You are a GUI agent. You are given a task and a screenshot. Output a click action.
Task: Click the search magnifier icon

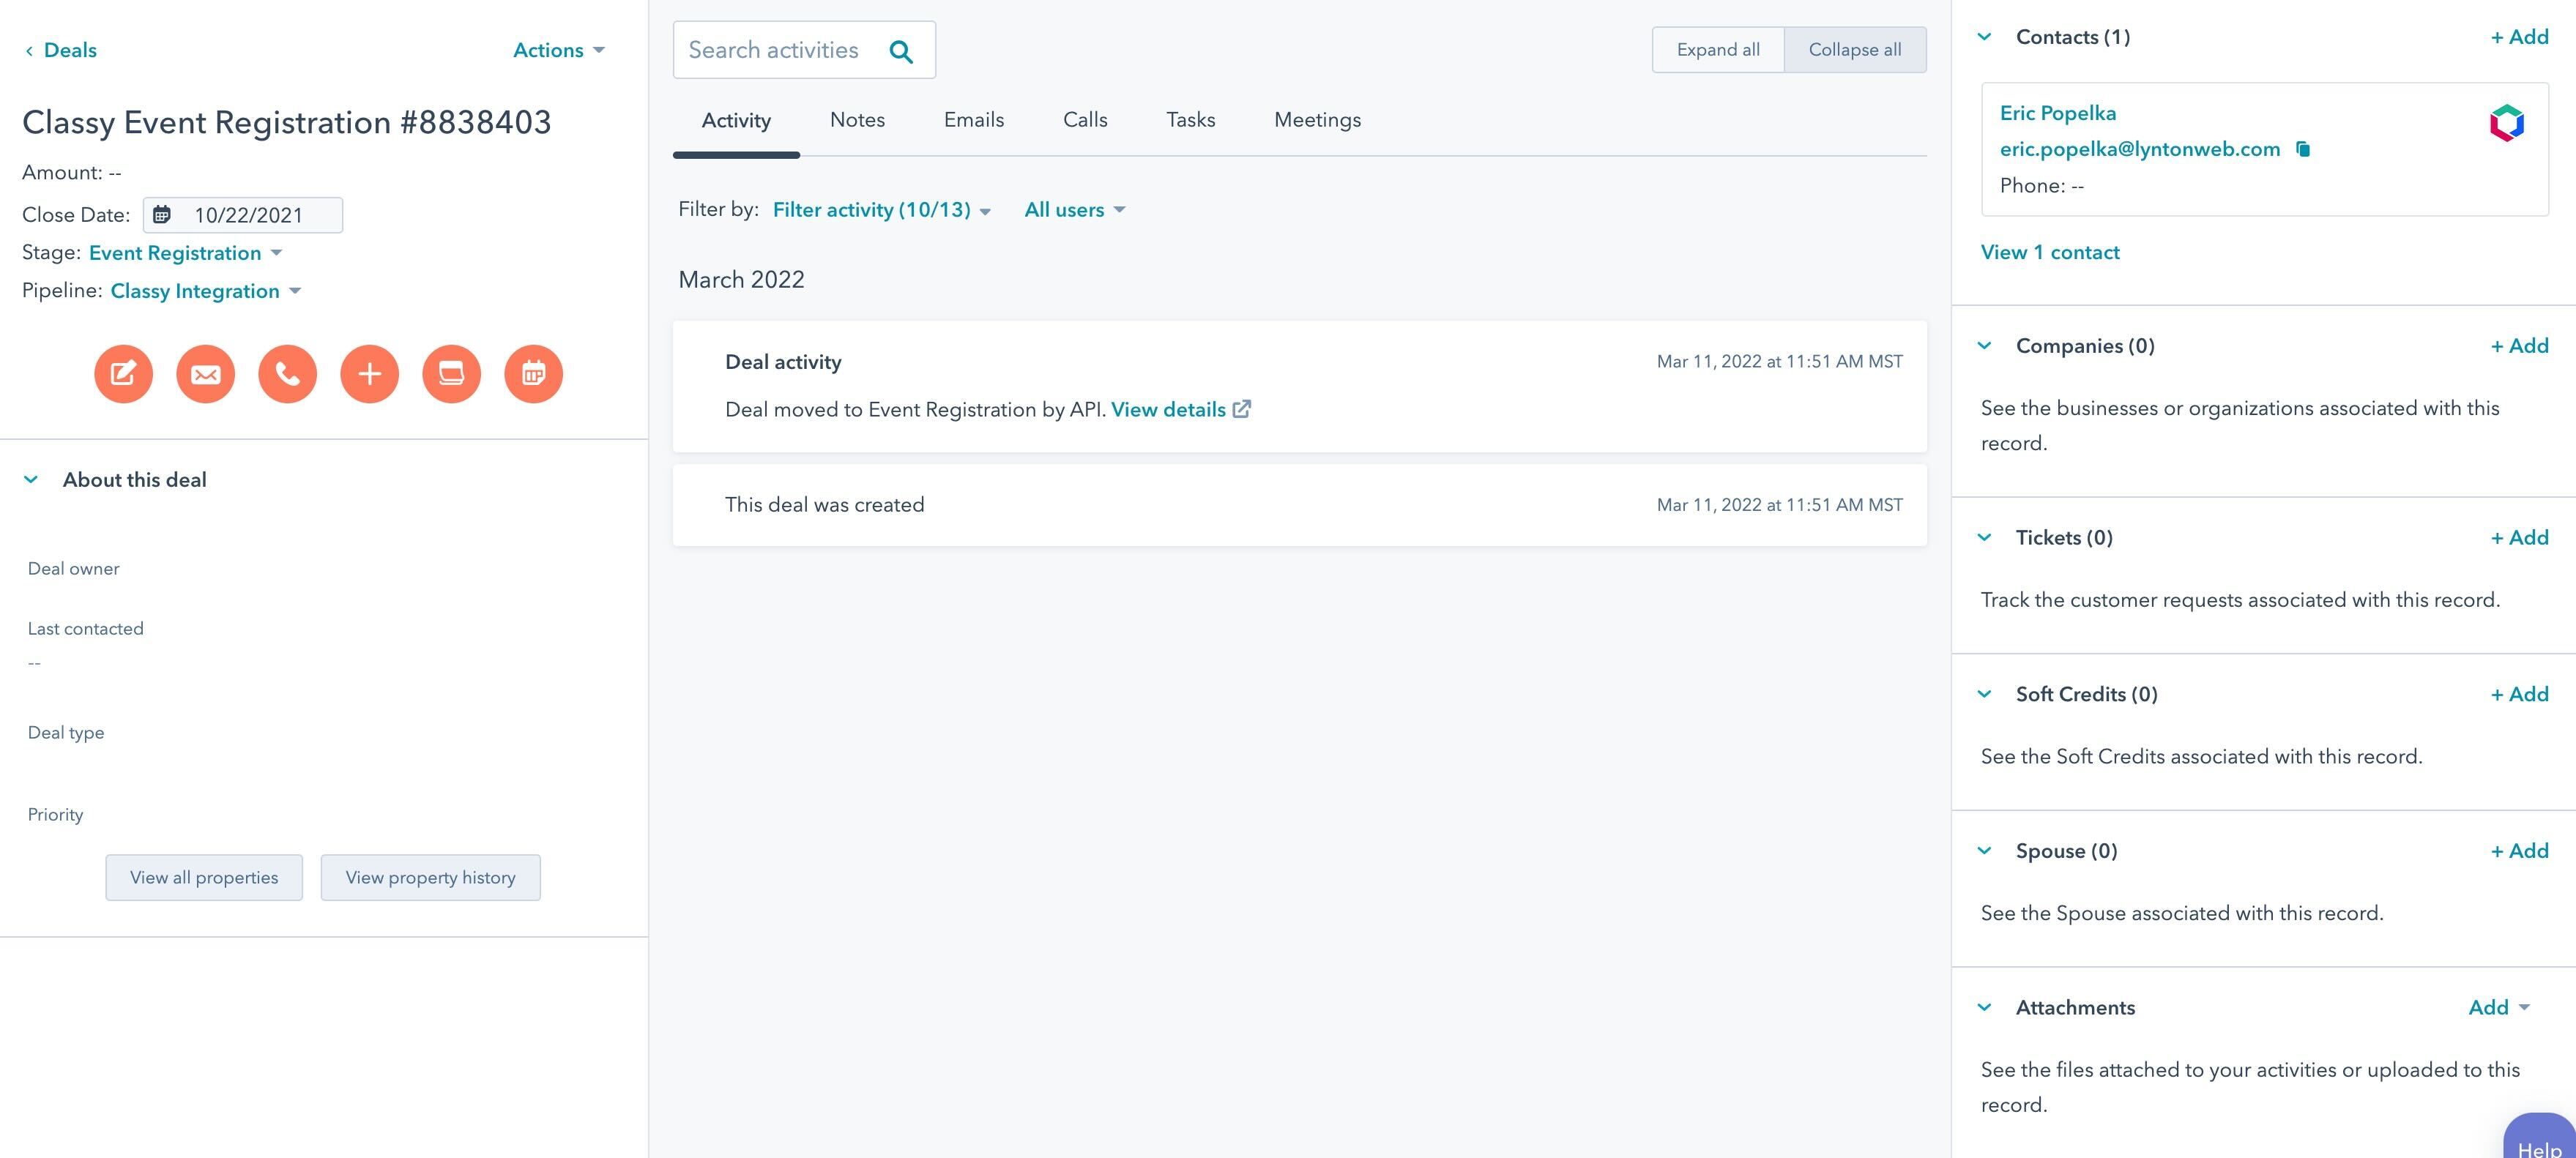[901, 51]
